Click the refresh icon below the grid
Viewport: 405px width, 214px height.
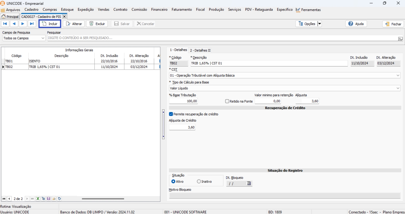click(59, 199)
